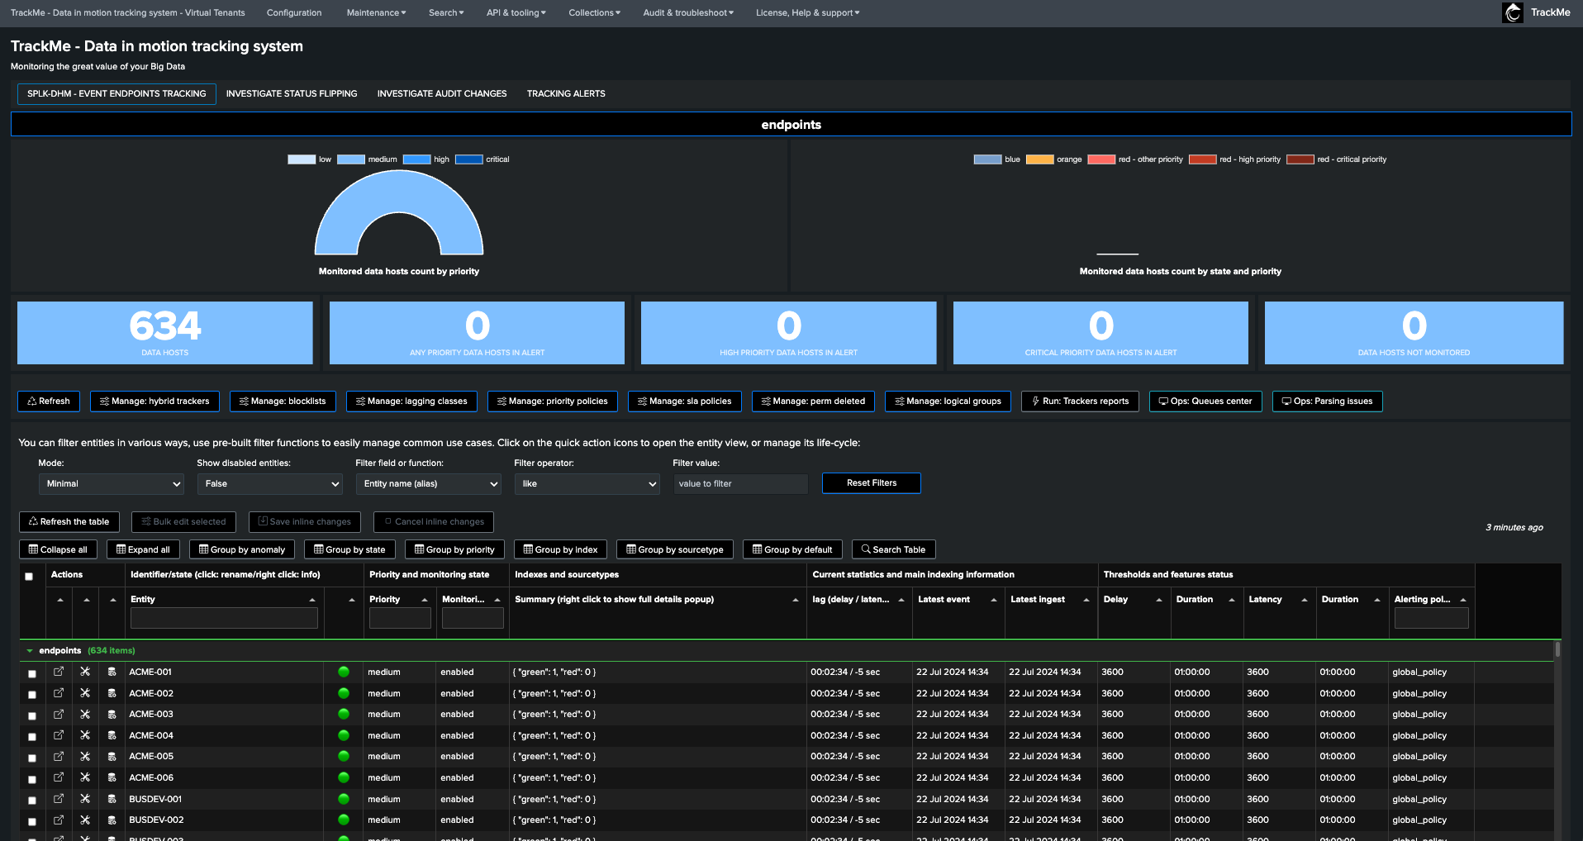Check the ACME-004 row checkbox
This screenshot has height=841, width=1583.
coord(32,737)
